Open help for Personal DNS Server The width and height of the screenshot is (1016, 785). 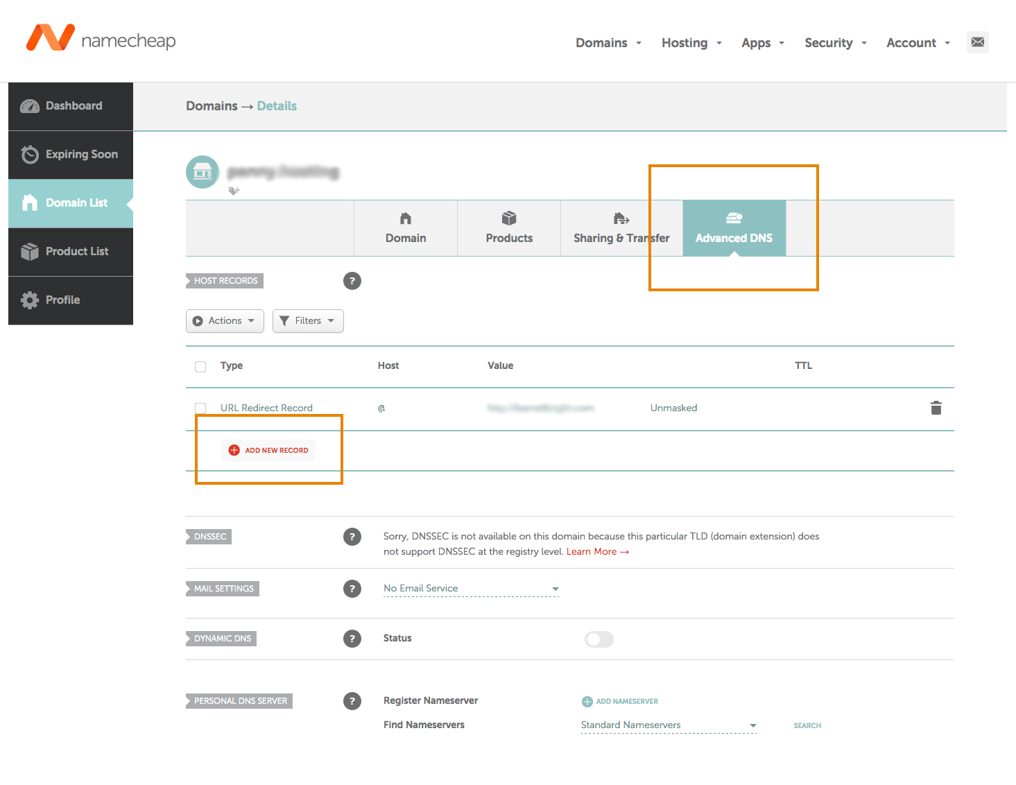point(352,701)
